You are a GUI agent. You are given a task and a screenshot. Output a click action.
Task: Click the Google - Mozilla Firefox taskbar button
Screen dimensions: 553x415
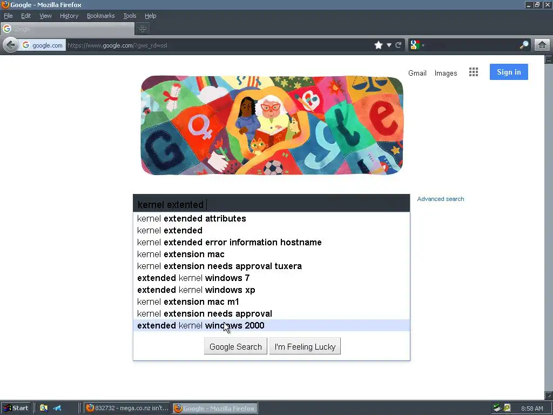point(215,408)
